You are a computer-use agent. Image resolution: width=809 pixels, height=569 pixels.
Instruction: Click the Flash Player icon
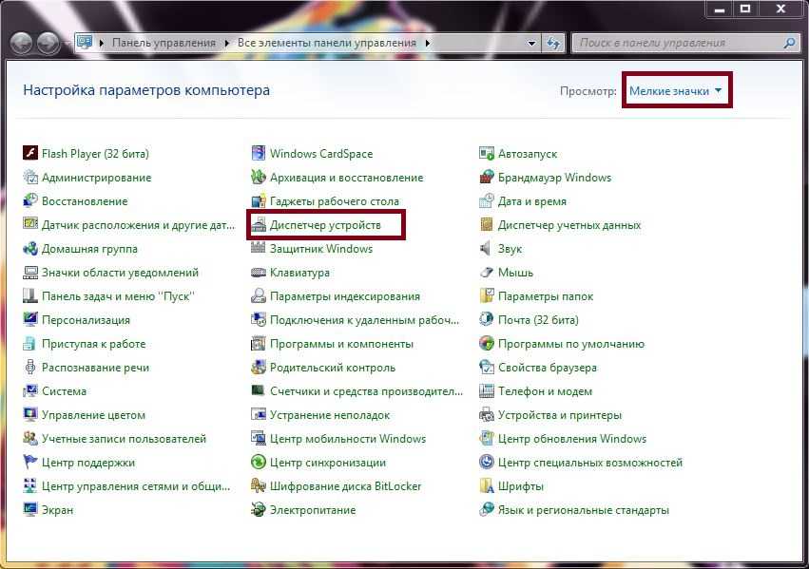(x=30, y=154)
